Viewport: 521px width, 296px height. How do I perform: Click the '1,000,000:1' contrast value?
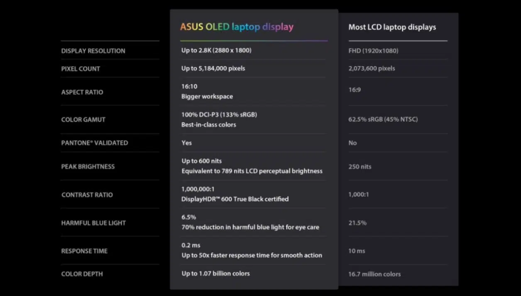tap(198, 189)
